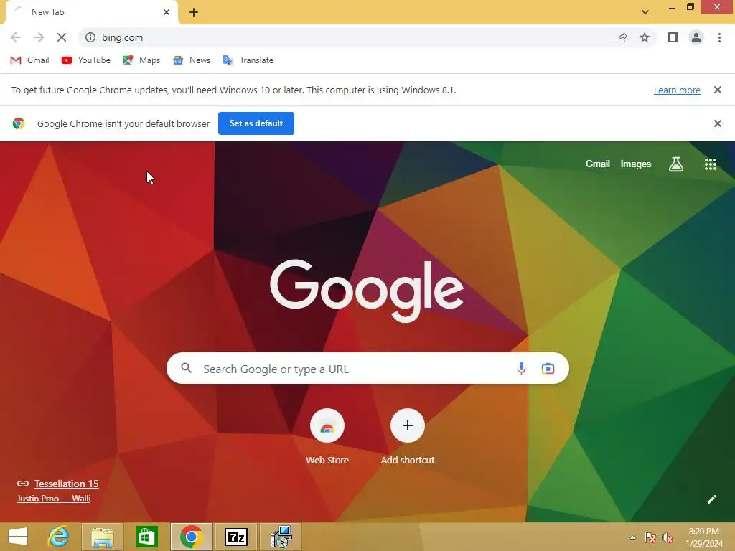The width and height of the screenshot is (735, 551).
Task: Open Gmail link on Google page
Action: (598, 164)
